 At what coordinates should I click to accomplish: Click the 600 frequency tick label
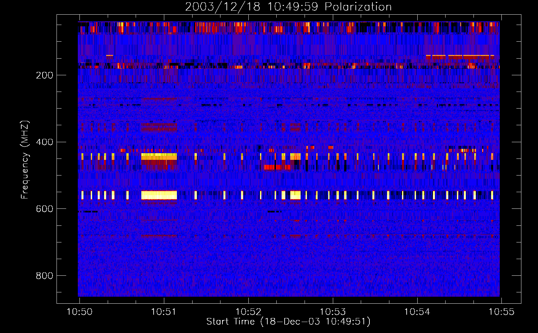pyautogui.click(x=45, y=209)
